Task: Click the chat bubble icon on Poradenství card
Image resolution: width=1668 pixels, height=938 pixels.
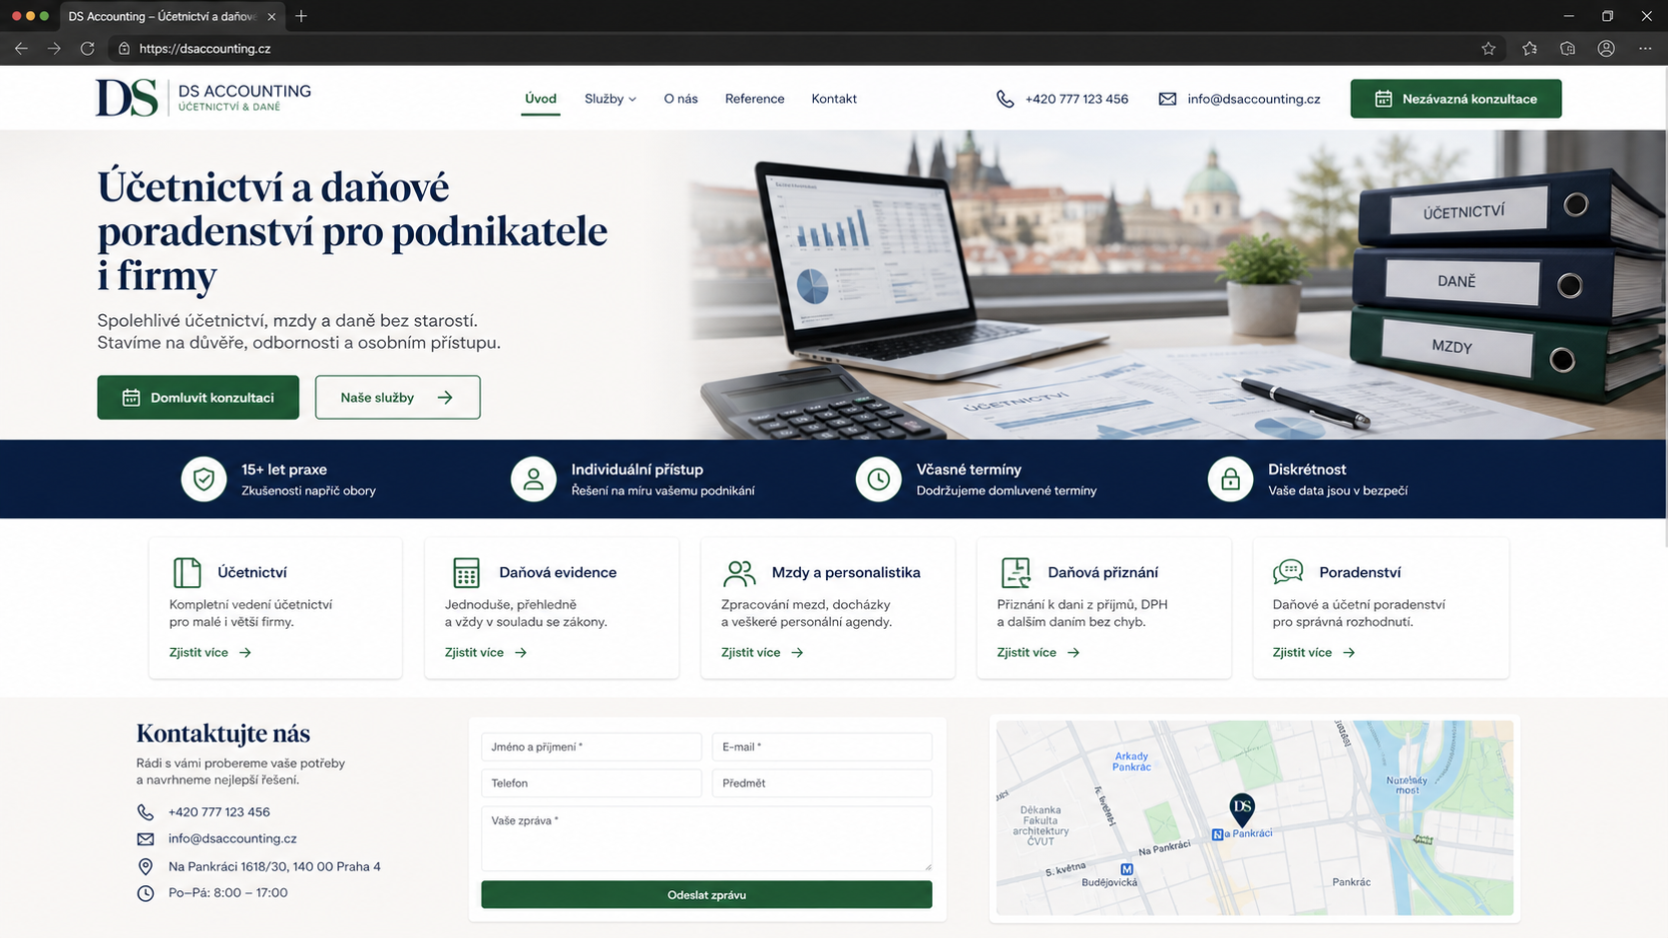Action: (1288, 571)
